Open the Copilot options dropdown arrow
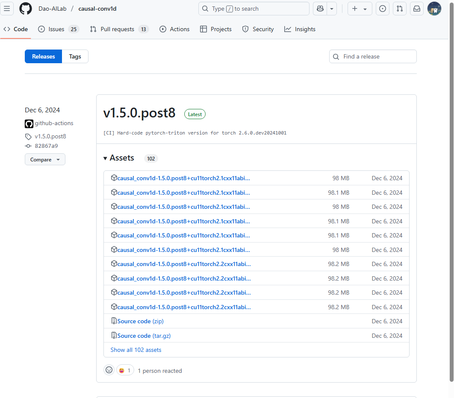 point(332,9)
